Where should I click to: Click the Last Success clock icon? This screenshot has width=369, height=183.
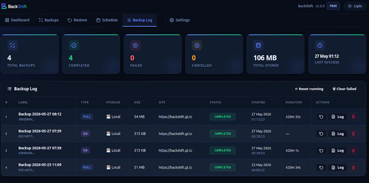[x=320, y=45]
